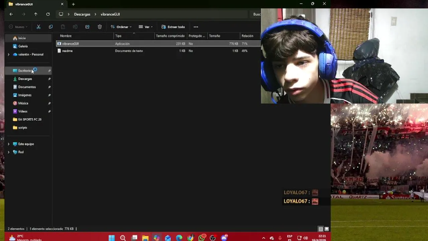
Task: Click the Extraer todo button
Action: point(173,27)
